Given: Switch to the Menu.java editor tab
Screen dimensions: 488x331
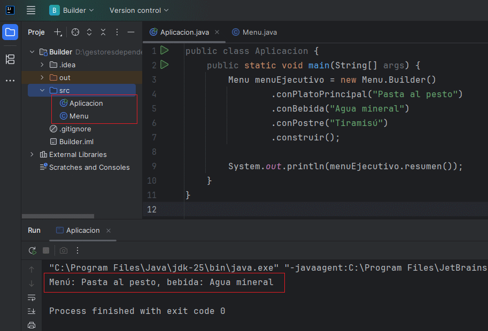Looking at the screenshot, I should pyautogui.click(x=254, y=32).
